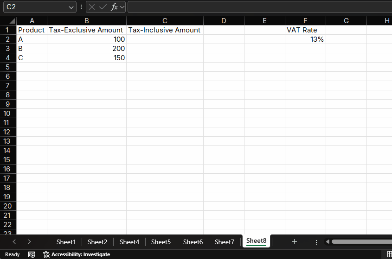Click the Select All corner triangle

click(x=12, y=21)
